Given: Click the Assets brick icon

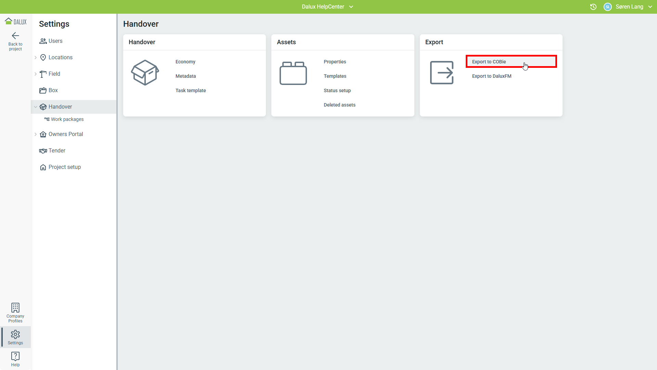Looking at the screenshot, I should [x=293, y=73].
